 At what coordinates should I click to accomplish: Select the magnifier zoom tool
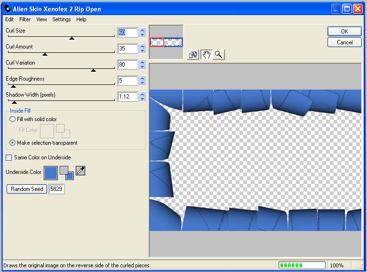(219, 55)
